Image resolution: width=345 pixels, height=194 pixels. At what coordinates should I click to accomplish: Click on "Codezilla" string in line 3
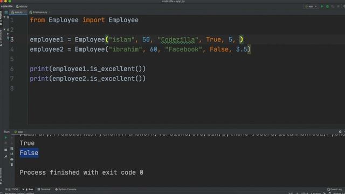pyautogui.click(x=178, y=39)
